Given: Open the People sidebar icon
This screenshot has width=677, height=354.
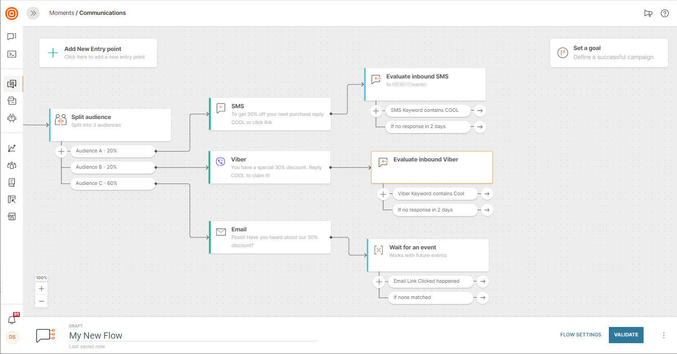Looking at the screenshot, I should [x=12, y=165].
